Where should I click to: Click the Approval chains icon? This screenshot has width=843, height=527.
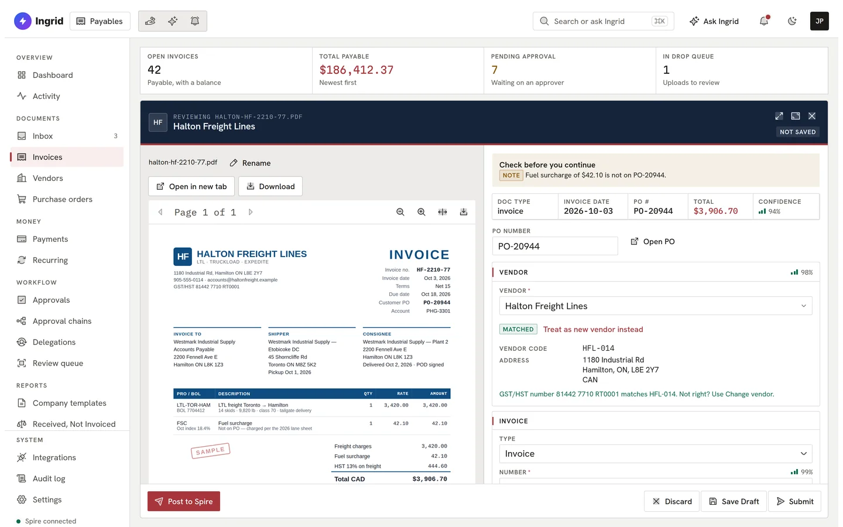[22, 321]
